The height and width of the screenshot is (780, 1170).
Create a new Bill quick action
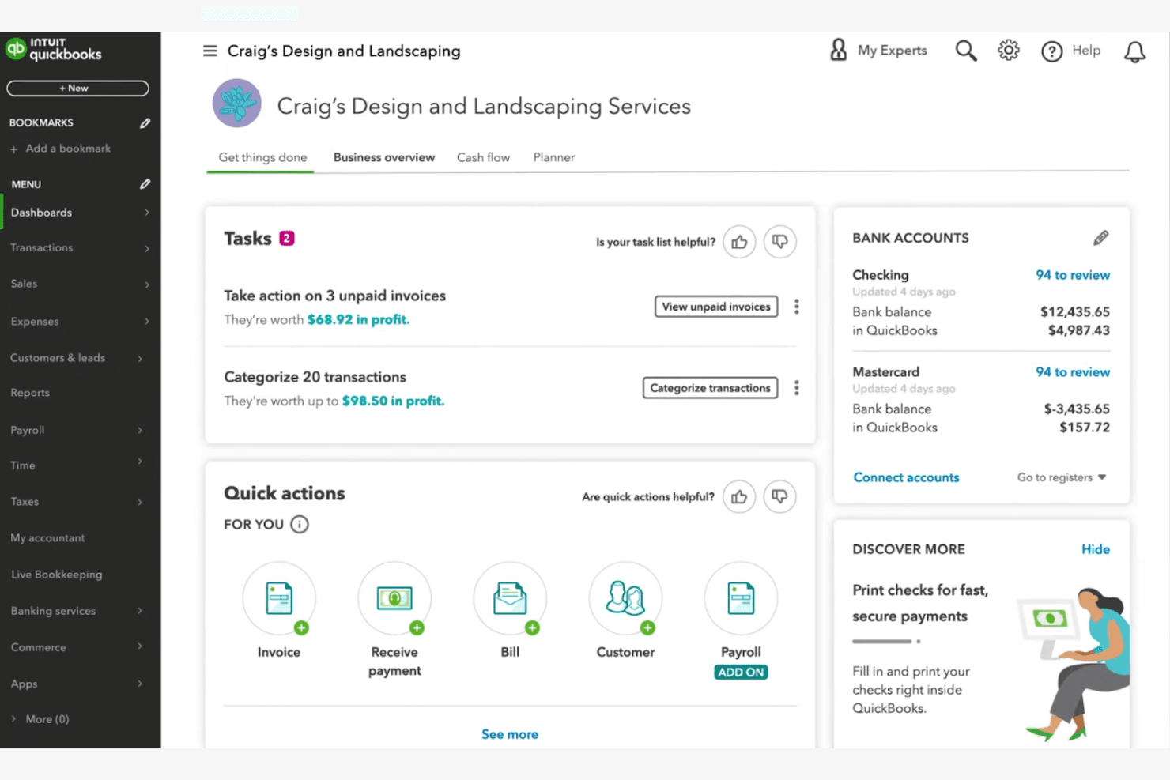pyautogui.click(x=510, y=598)
